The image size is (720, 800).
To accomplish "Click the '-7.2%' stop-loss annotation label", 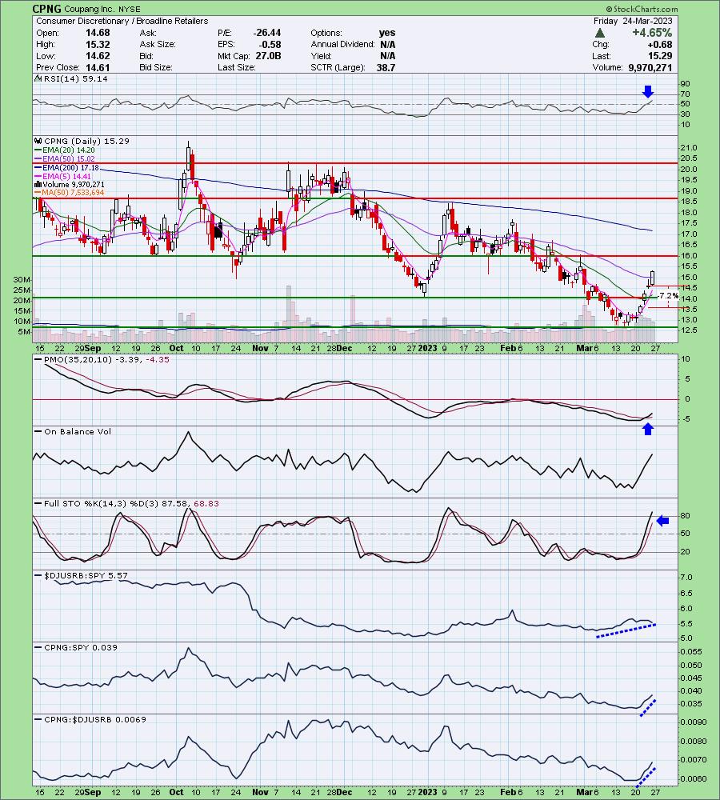I will [x=667, y=295].
